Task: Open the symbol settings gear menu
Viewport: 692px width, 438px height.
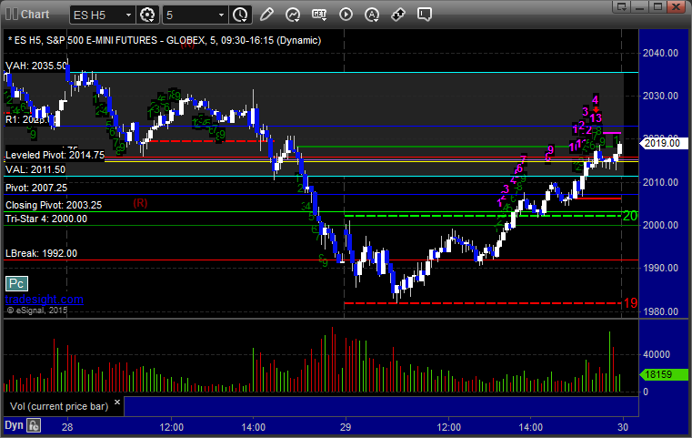Action: click(147, 15)
